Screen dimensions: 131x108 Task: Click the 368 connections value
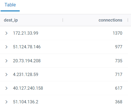(119, 102)
